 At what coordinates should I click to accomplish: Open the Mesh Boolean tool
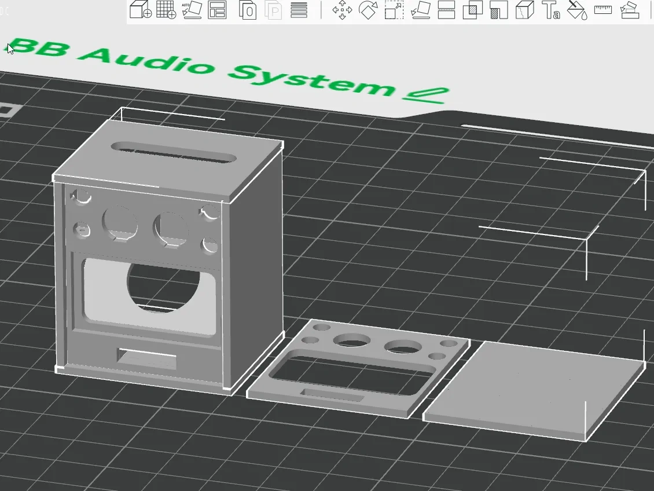(473, 10)
